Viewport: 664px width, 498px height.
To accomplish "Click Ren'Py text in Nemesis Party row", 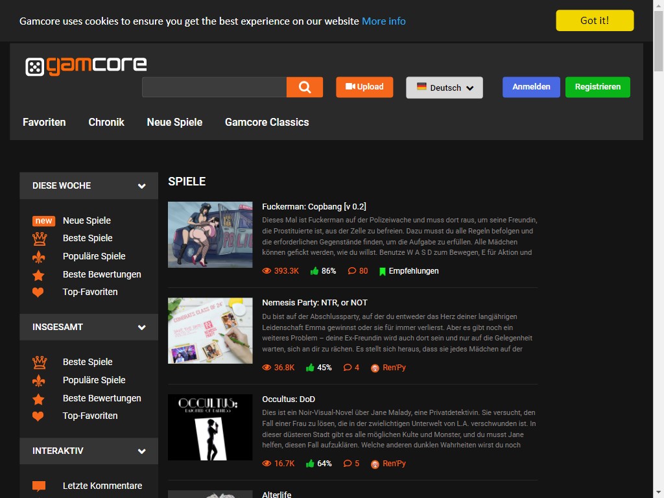I will 394,368.
